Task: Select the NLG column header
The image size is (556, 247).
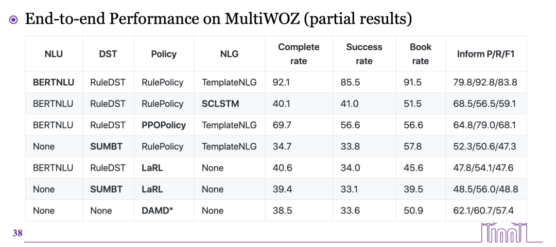Action: point(229,54)
